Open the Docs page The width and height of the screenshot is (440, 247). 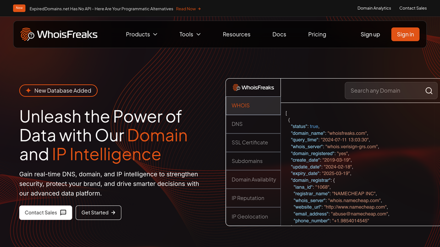point(279,34)
